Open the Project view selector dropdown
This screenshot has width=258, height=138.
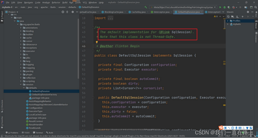tap(12, 12)
